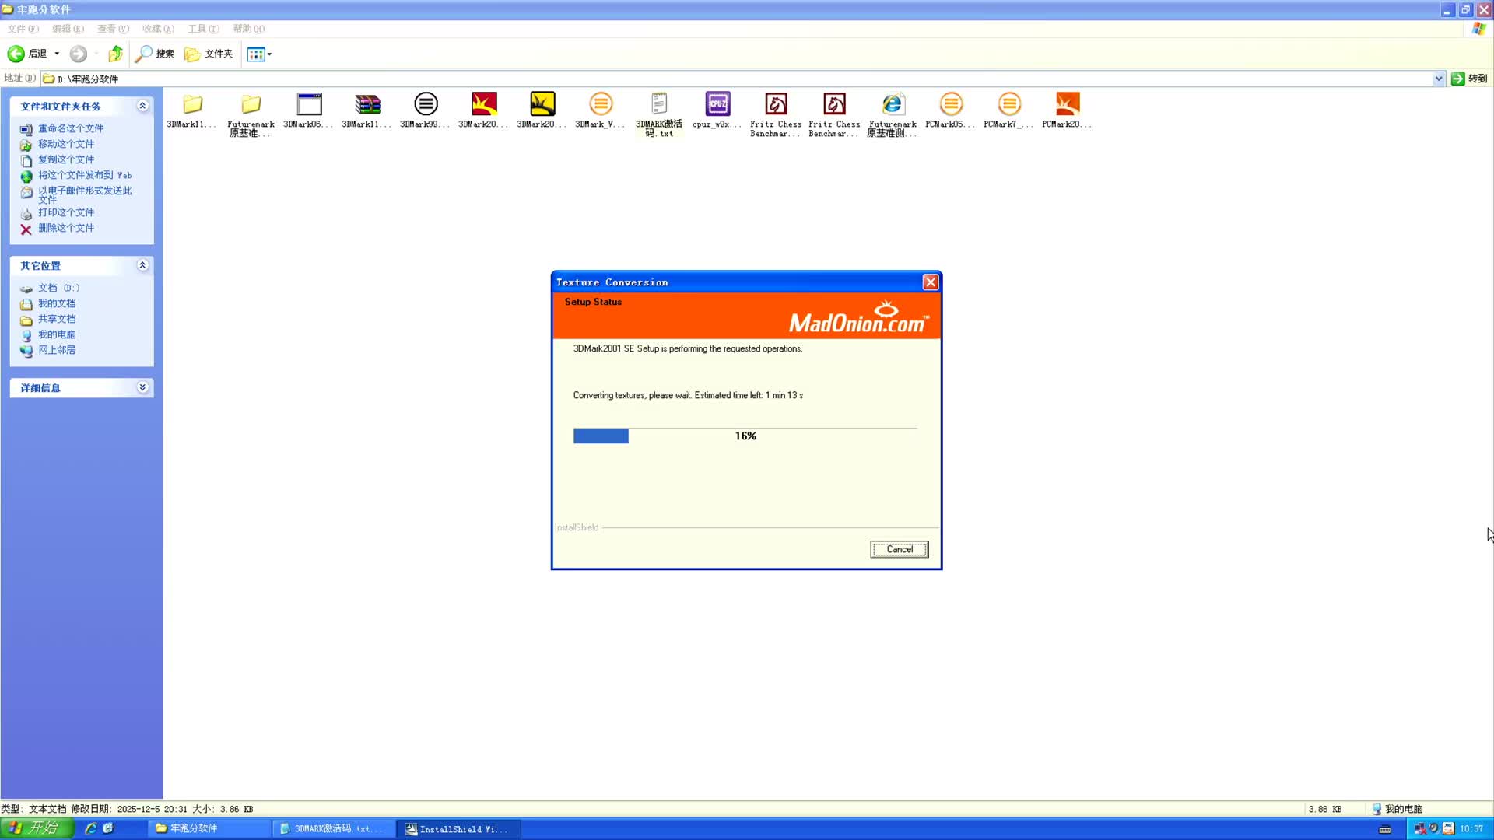Viewport: 1494px width, 840px height.
Task: Open the 查看(V) menu
Action: (113, 29)
